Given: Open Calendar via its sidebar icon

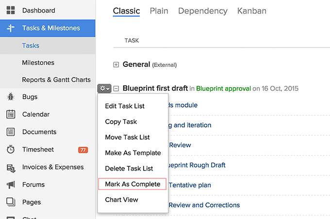Looking at the screenshot, I should 11,114.
